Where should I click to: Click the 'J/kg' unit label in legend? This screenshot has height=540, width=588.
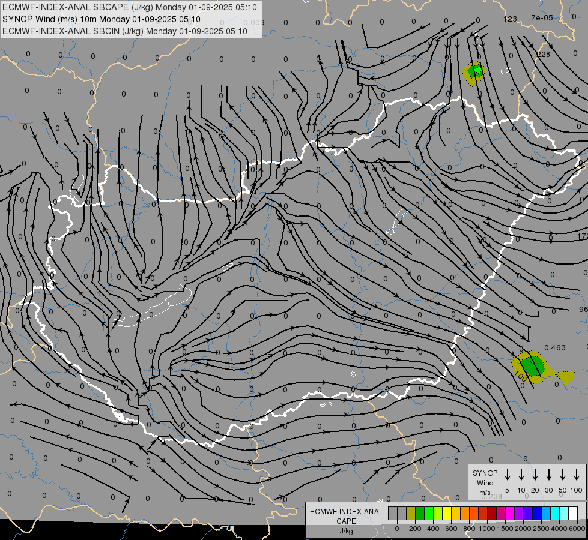click(346, 531)
